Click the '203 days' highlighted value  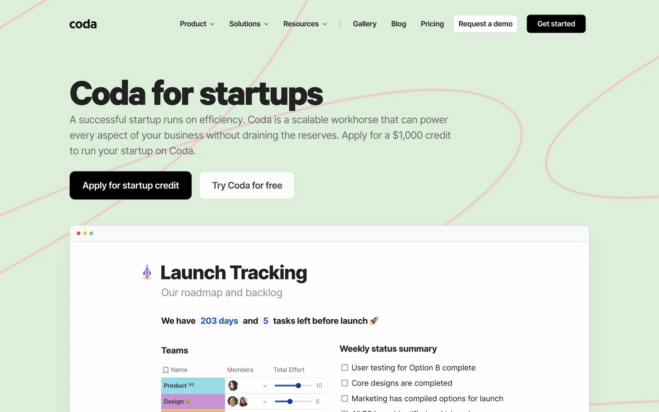[219, 321]
